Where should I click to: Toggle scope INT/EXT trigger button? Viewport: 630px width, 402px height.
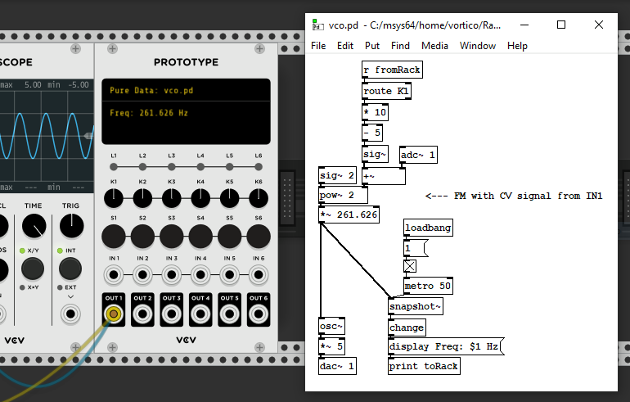[70, 268]
